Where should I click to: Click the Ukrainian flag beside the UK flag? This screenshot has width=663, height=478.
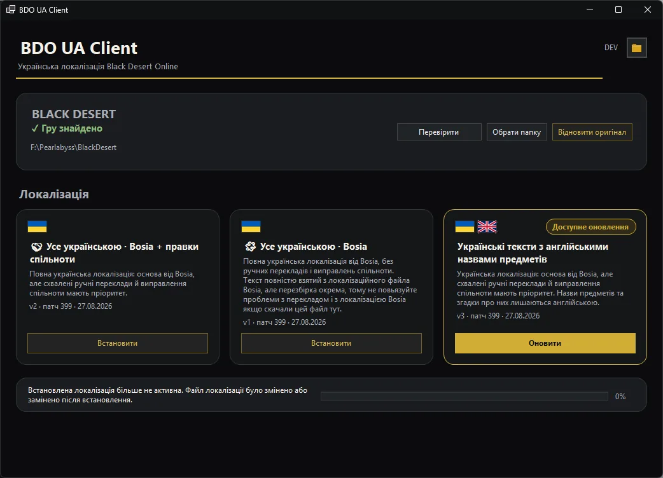(x=464, y=226)
